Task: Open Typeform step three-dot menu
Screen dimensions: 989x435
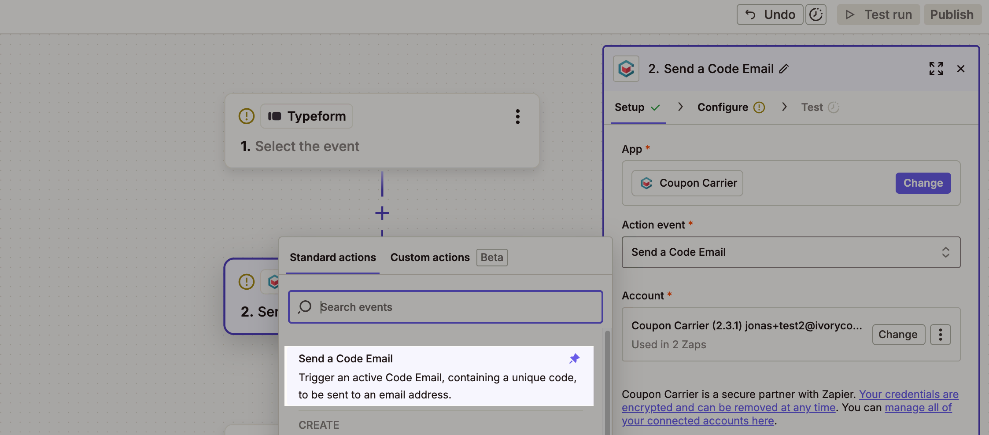Action: [x=518, y=117]
